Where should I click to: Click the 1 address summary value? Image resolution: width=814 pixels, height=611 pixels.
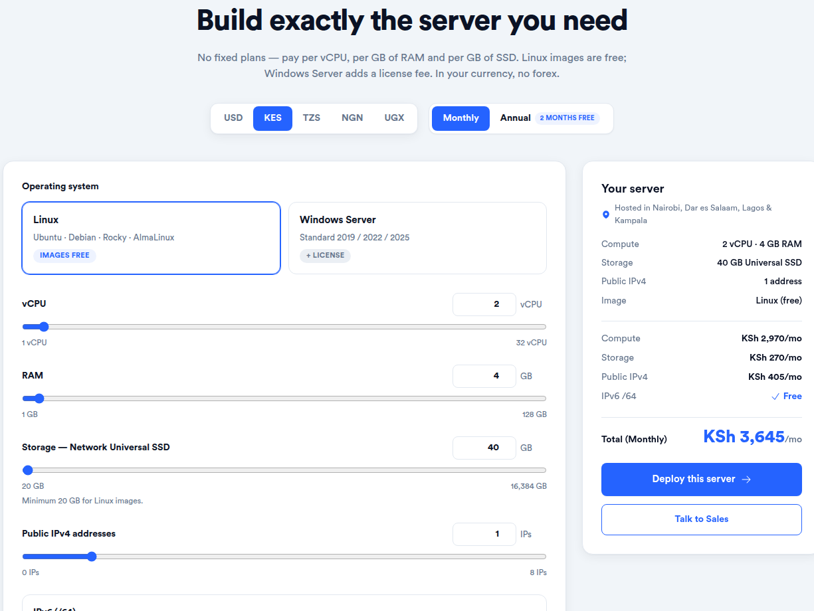tap(783, 282)
